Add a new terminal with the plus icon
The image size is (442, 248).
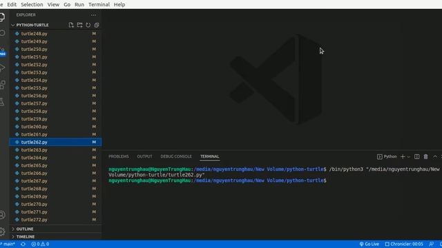403,156
